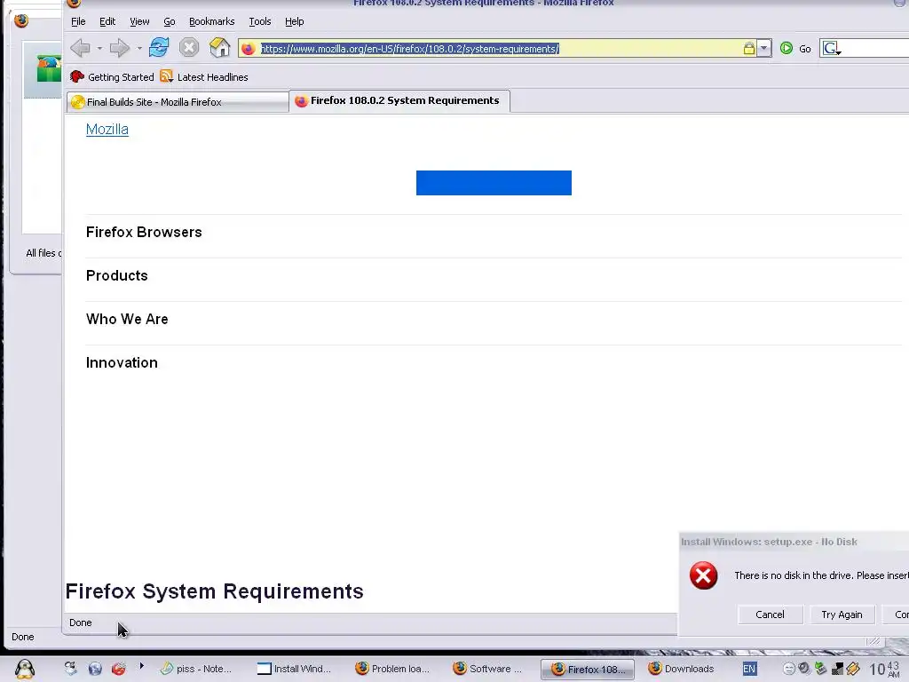Click the blue button on the page

(x=494, y=183)
